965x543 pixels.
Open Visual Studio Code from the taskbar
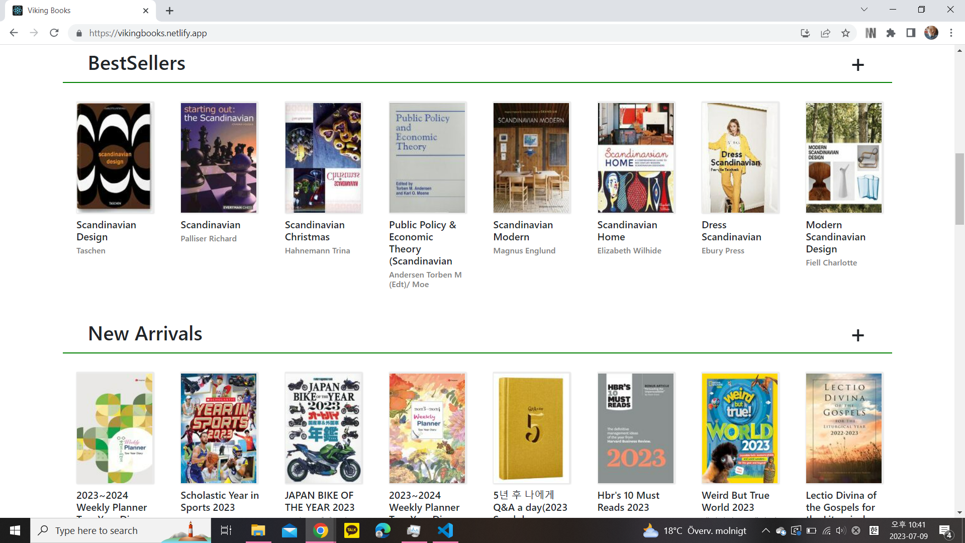pyautogui.click(x=445, y=530)
